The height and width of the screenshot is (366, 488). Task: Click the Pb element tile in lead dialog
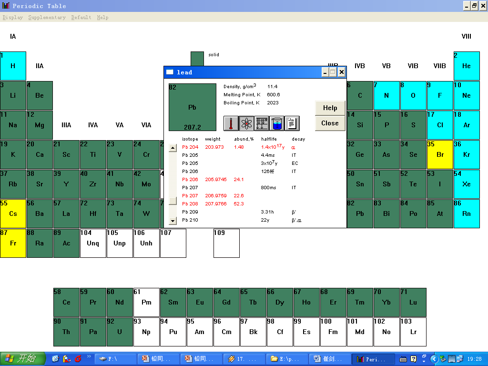[x=193, y=107]
